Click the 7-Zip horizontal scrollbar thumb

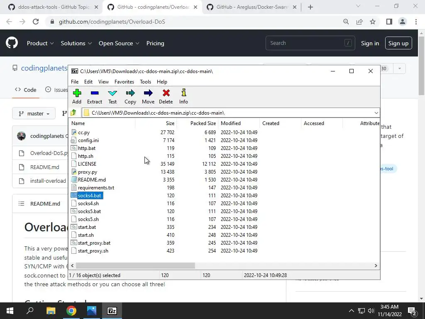tap(135, 265)
